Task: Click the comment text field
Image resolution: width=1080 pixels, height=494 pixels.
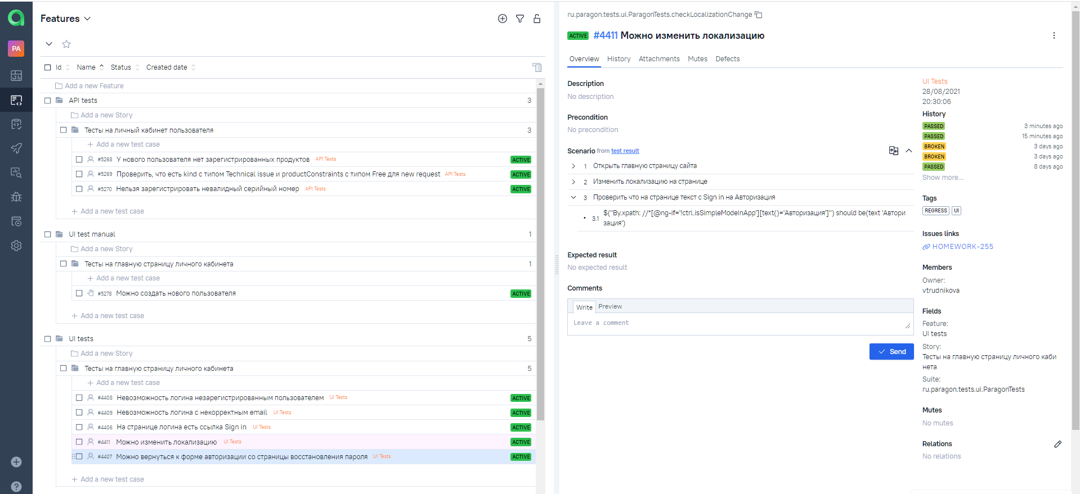Action: coord(740,324)
